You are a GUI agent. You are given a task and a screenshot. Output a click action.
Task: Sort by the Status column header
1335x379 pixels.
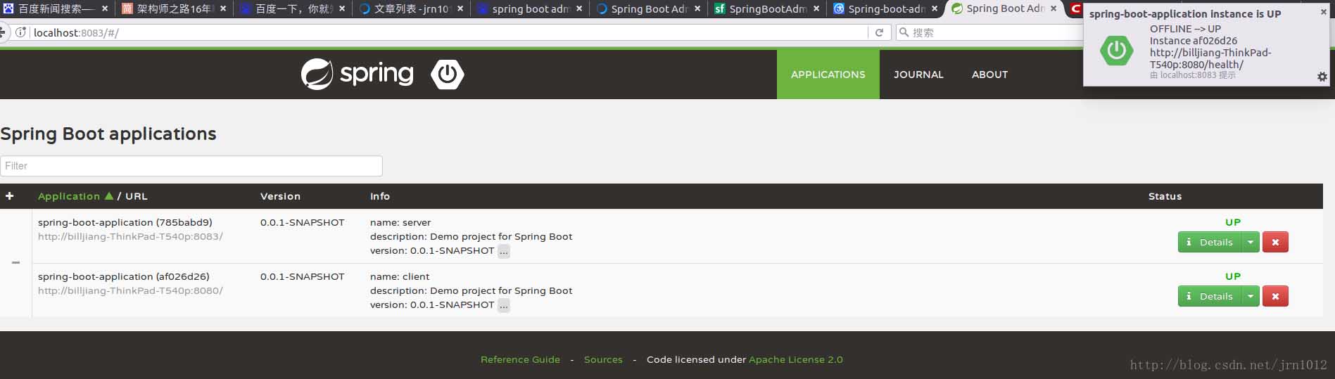click(1165, 196)
